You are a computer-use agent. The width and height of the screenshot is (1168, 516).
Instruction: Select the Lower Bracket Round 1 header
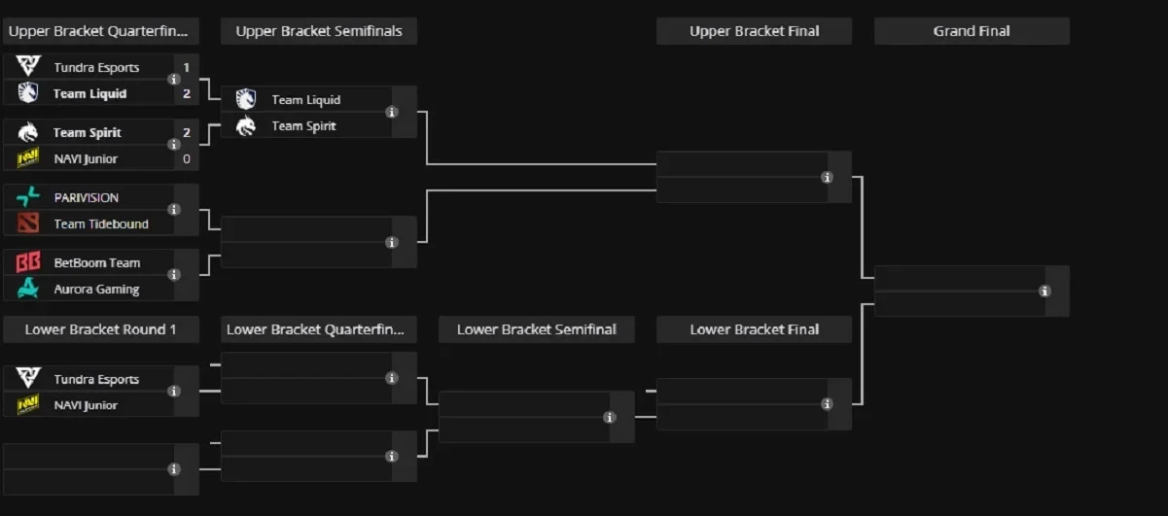click(101, 329)
